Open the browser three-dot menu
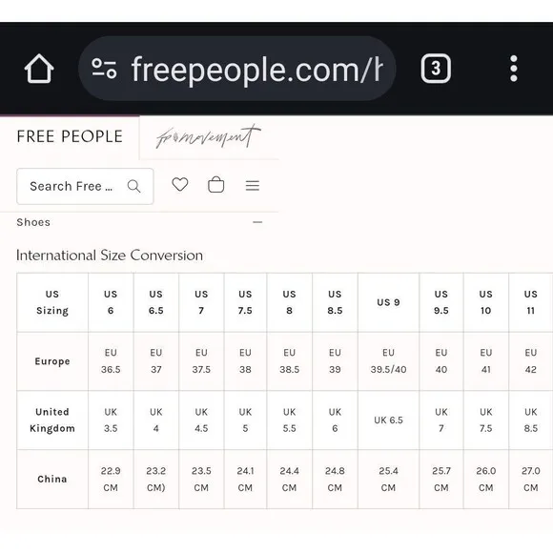 coord(514,69)
